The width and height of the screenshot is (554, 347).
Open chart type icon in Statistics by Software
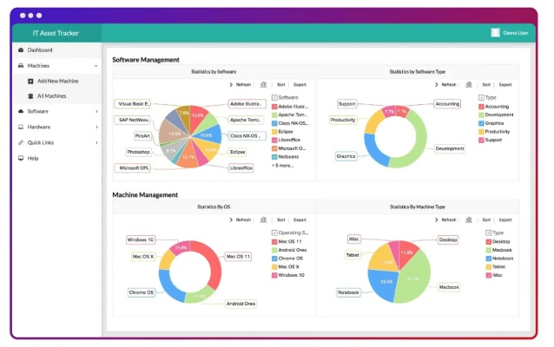tap(264, 85)
